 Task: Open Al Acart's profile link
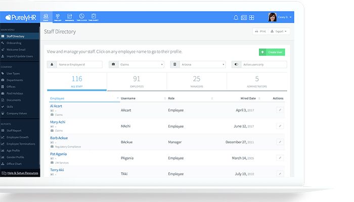pyautogui.click(x=56, y=106)
